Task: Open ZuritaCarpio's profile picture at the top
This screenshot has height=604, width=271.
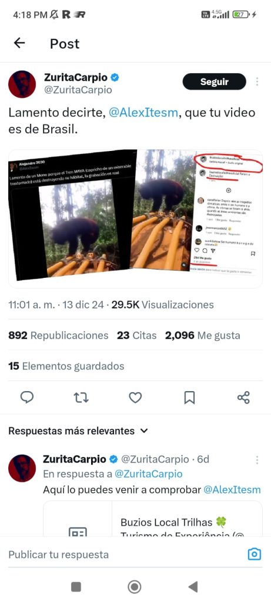Action: coord(22,84)
